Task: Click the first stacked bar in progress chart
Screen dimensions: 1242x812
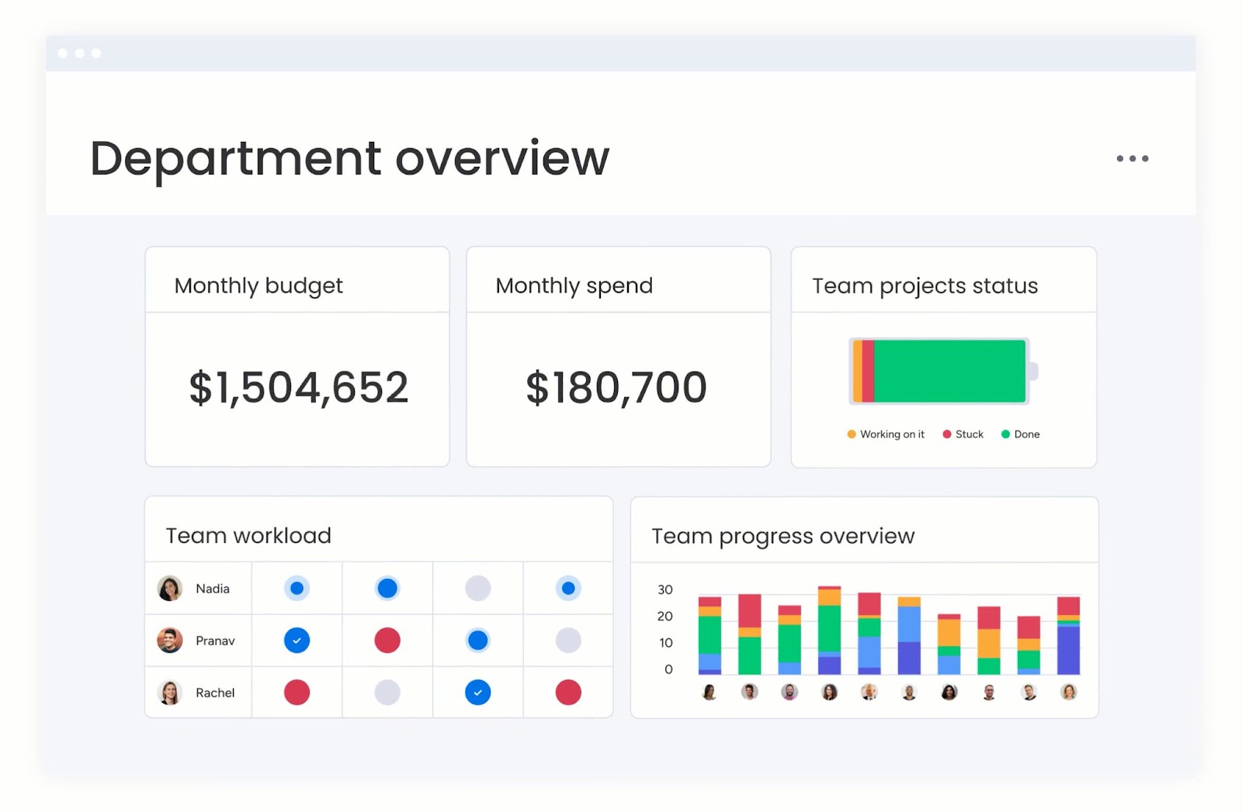Action: (709, 635)
